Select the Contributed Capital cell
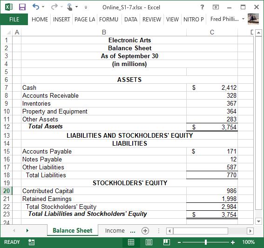Screen dimensions: 264x248 tap(104, 191)
